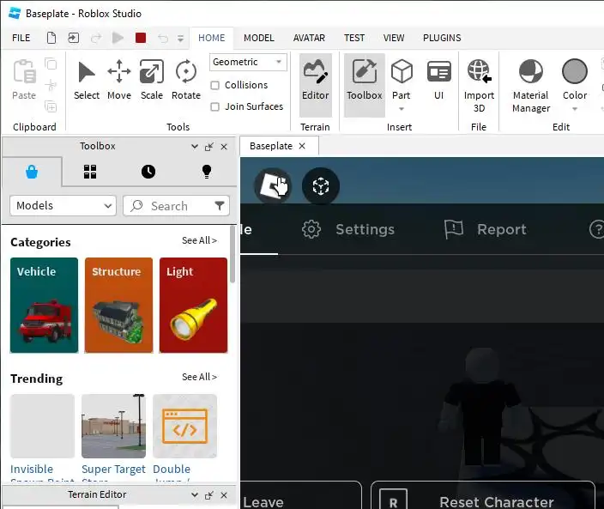604x509 pixels.
Task: Switch to the MODEL ribbon tab
Action: pos(259,38)
